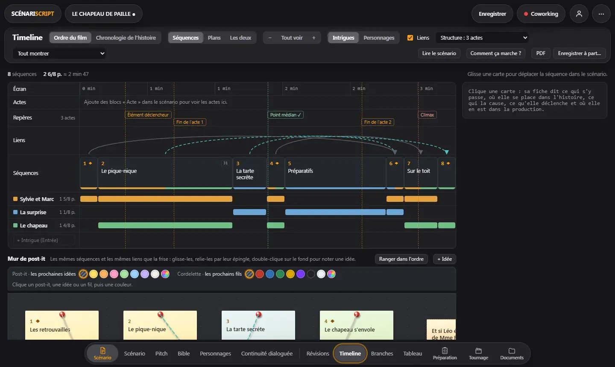Click the + Intrigue input field
This screenshot has width=615, height=367.
tap(44, 240)
